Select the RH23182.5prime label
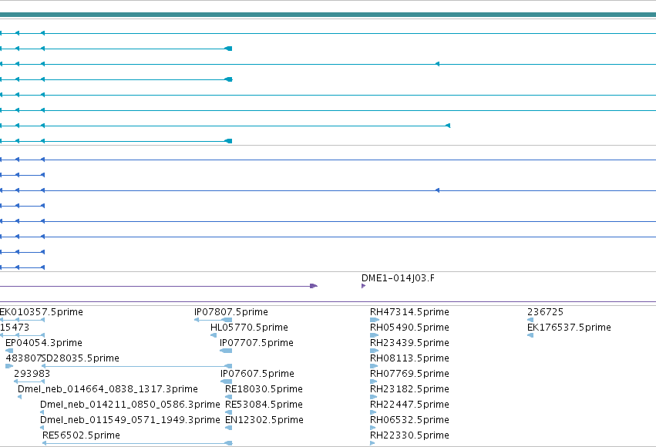Viewport: 656px width, 447px height. pyautogui.click(x=409, y=389)
